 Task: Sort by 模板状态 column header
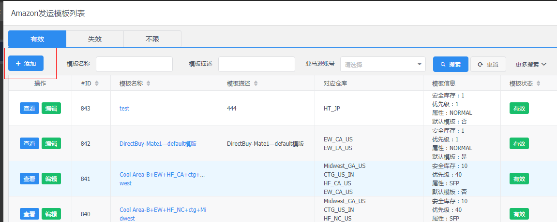click(538, 83)
